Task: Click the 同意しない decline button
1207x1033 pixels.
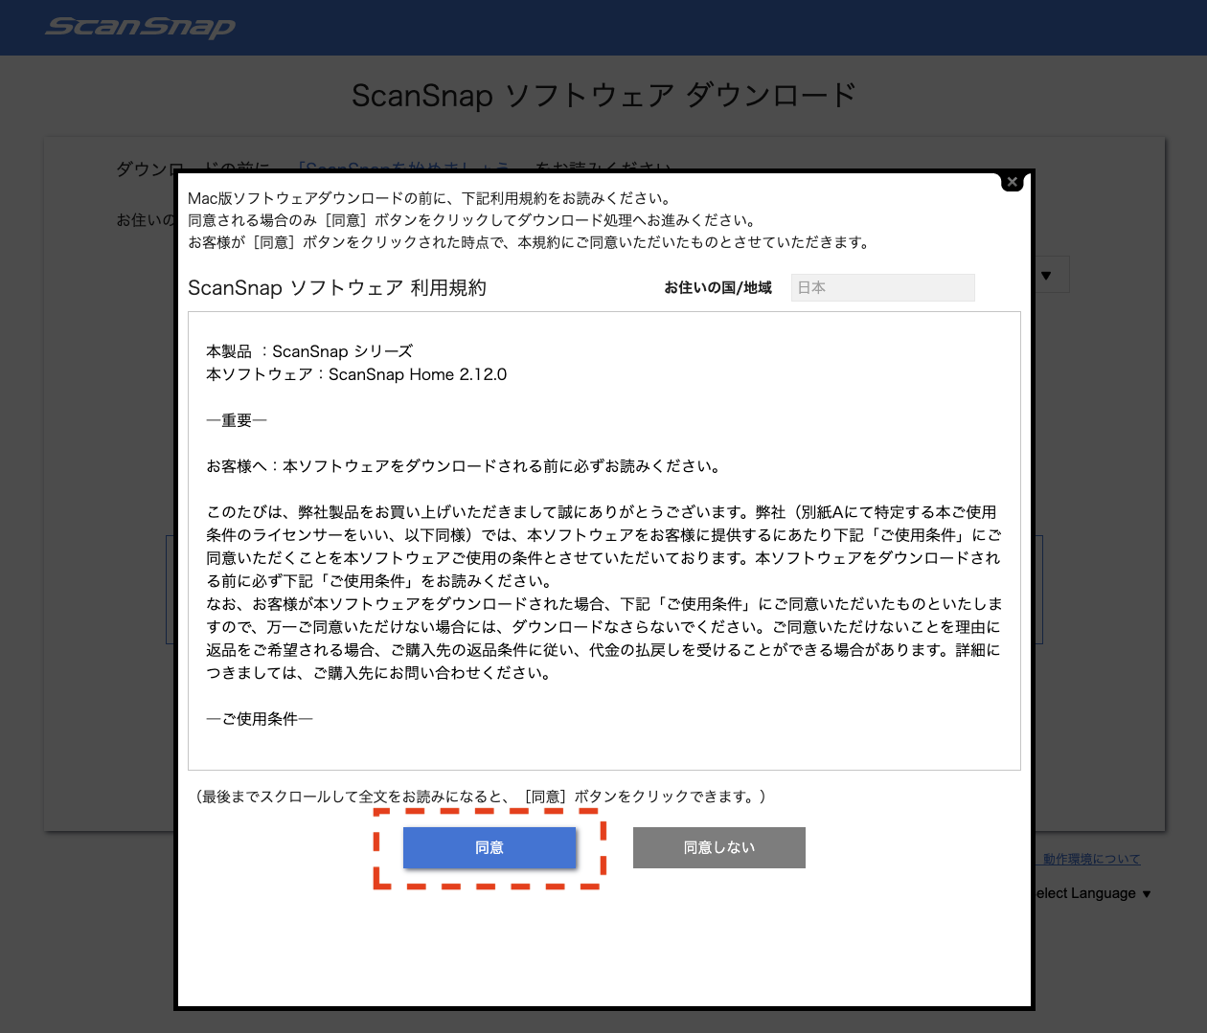Action: tap(719, 847)
